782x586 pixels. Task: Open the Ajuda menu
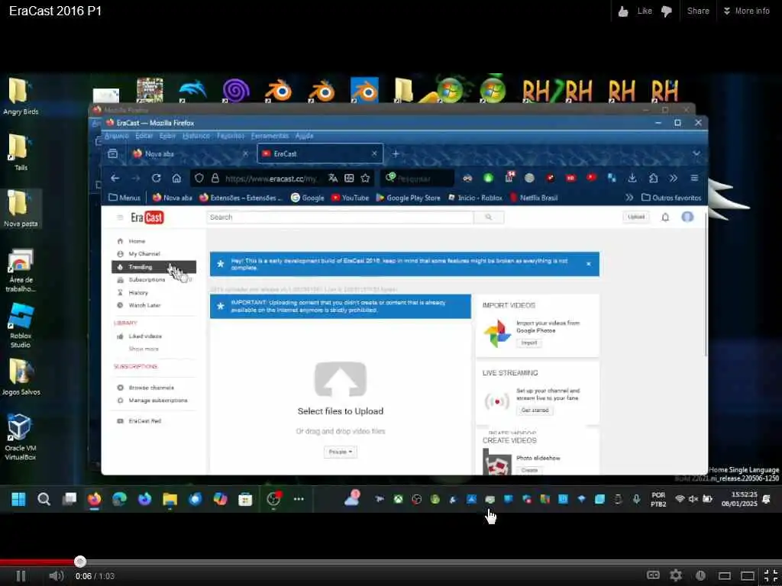point(304,136)
